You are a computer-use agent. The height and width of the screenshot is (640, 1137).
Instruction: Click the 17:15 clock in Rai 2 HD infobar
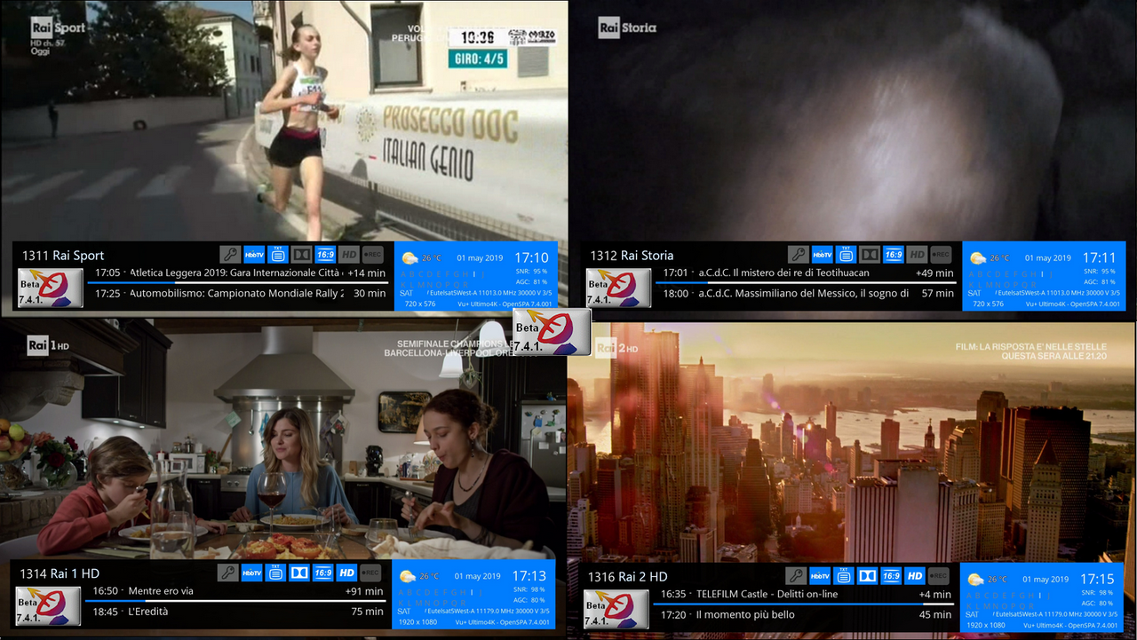[1097, 579]
